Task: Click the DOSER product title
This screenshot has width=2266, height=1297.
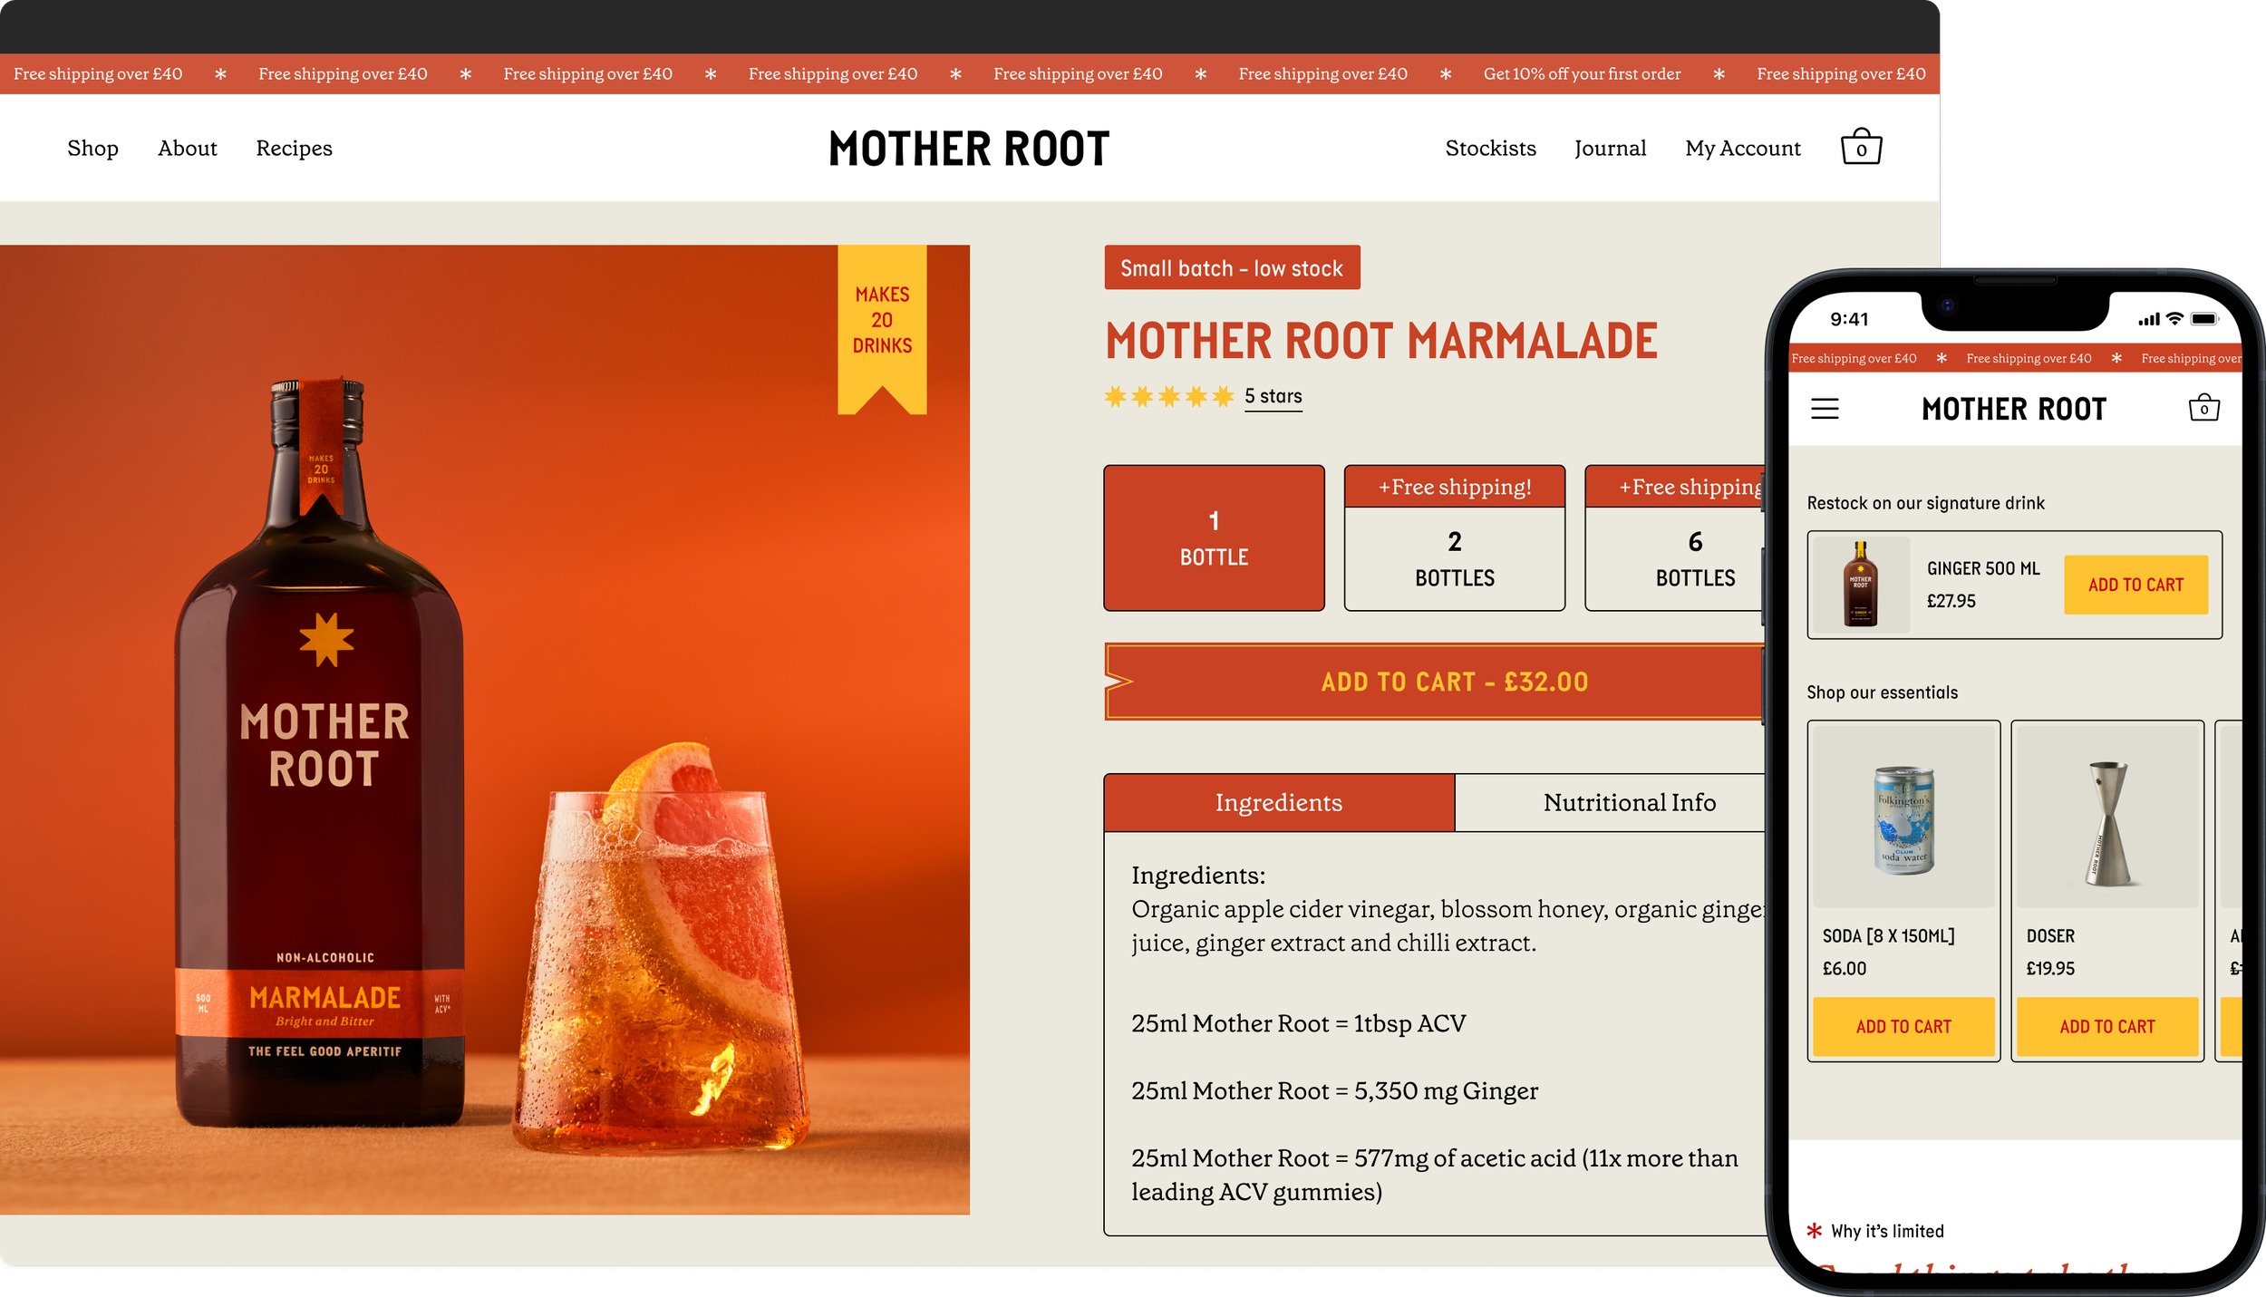Action: coord(2050,935)
